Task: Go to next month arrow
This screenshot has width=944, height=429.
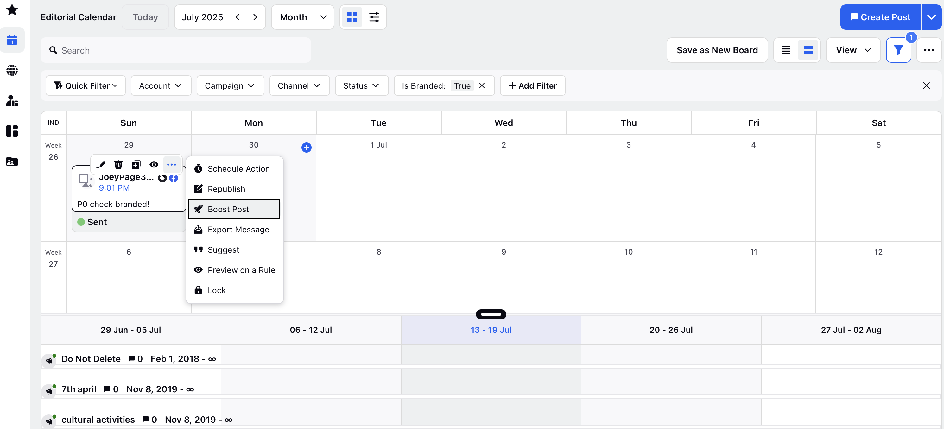Action: [255, 17]
